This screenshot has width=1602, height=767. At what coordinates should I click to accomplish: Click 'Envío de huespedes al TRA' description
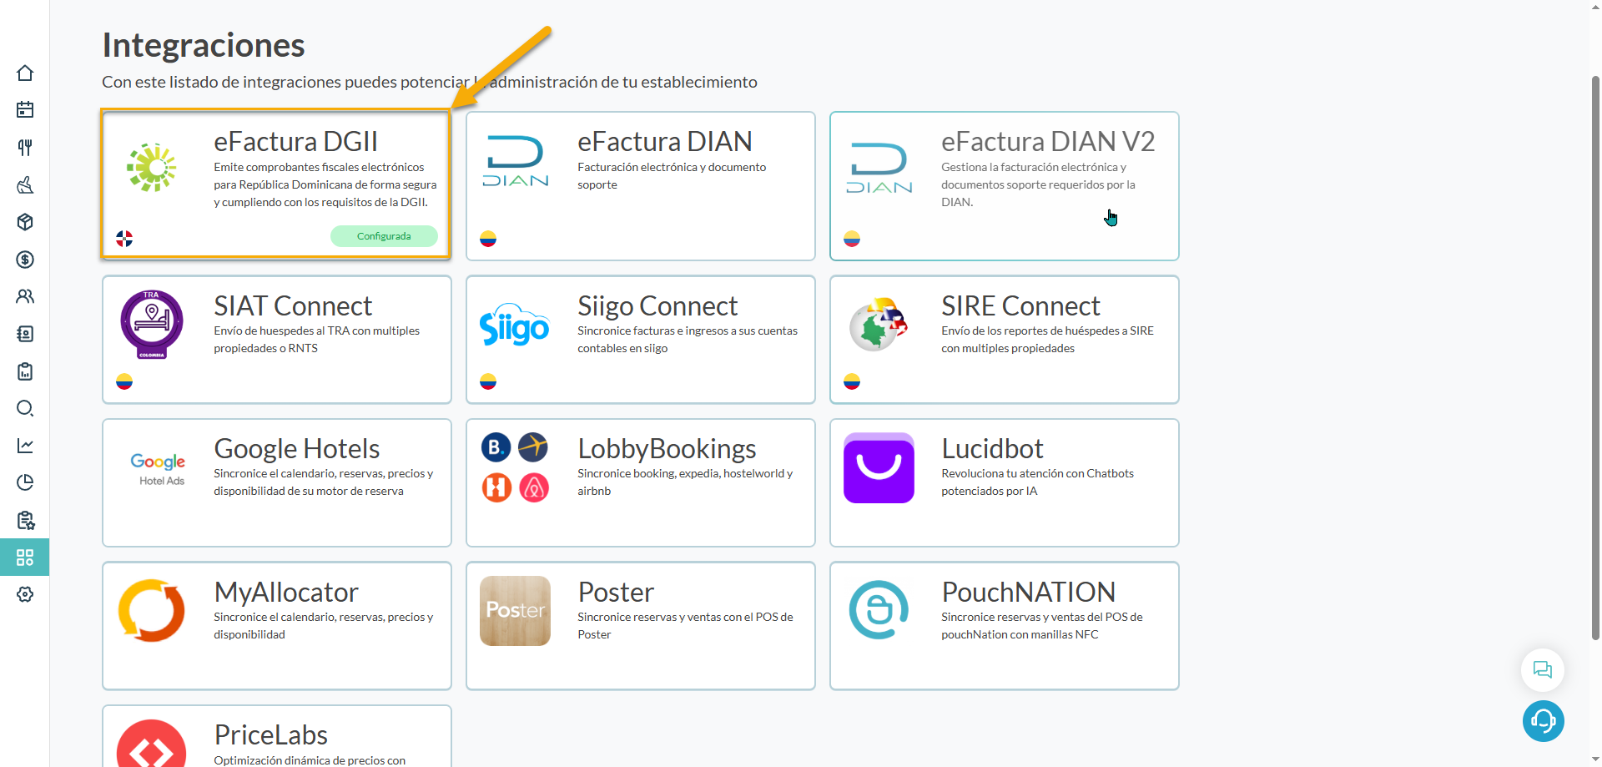[x=317, y=340]
